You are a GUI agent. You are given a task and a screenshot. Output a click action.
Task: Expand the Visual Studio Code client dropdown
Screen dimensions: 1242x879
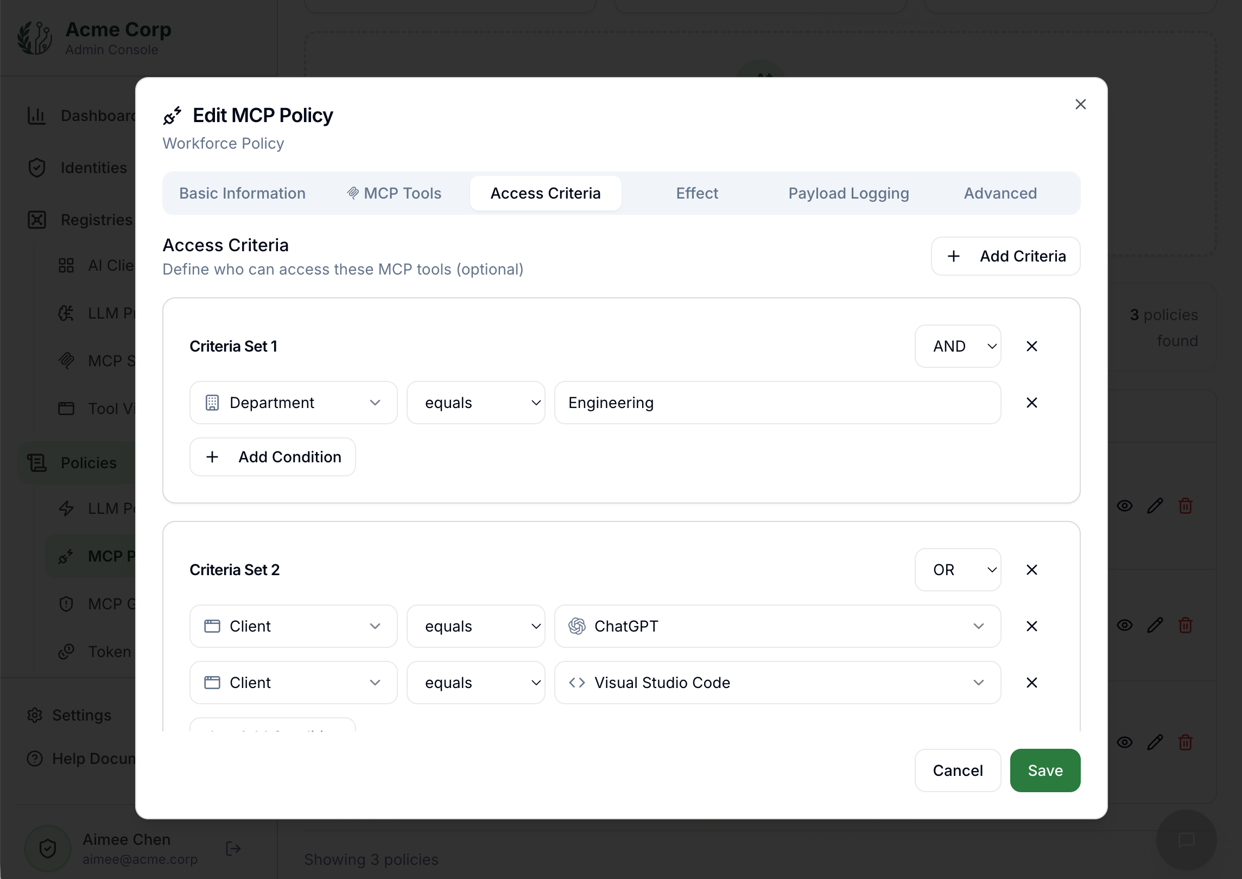tap(979, 682)
